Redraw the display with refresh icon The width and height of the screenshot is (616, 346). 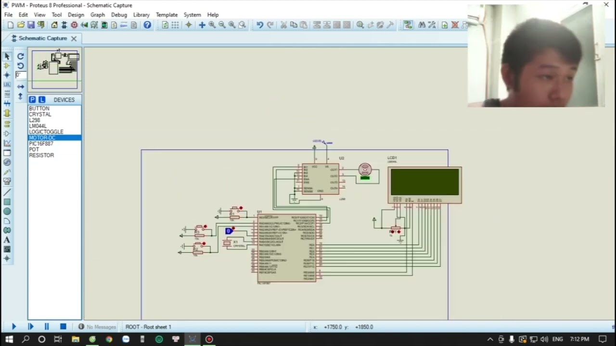click(165, 25)
